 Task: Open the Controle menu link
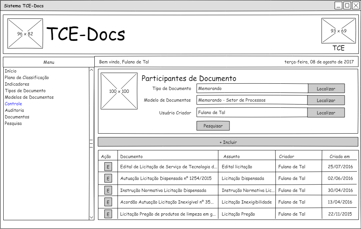click(x=13, y=104)
